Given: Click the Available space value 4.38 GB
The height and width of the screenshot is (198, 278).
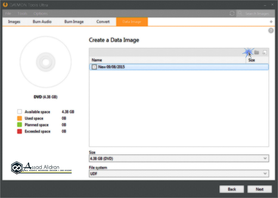Looking at the screenshot, I should point(68,112).
